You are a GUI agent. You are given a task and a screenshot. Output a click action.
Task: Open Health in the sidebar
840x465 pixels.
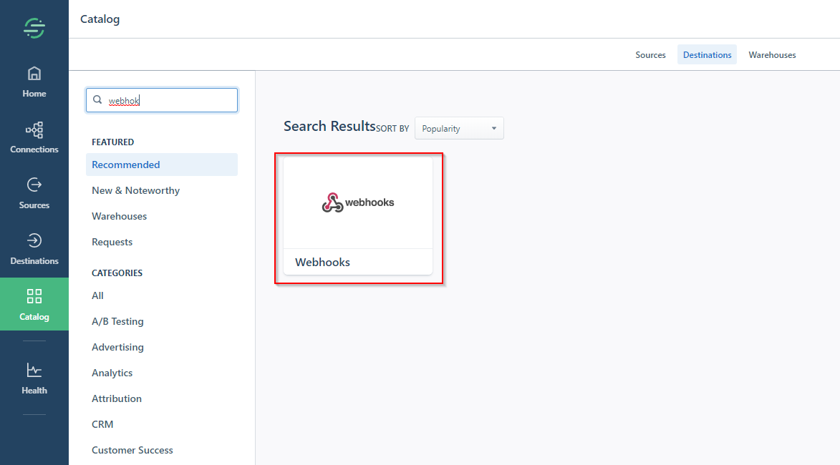click(x=34, y=379)
